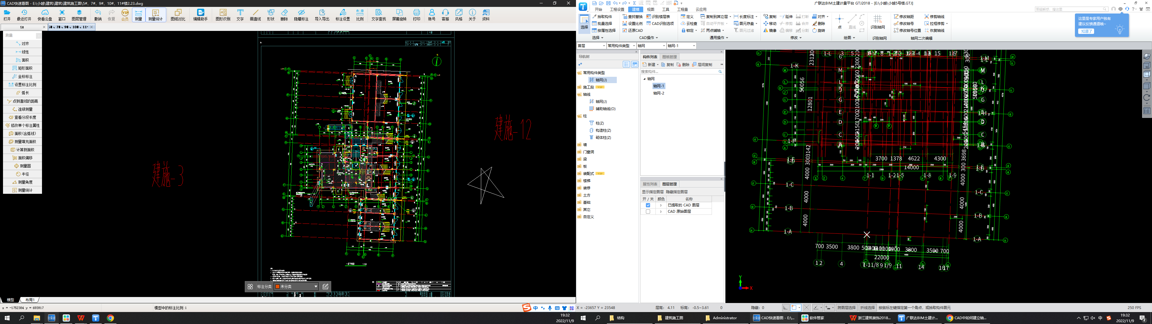Viewport: 1152px width, 324px height.
Task: Open the 常用构件类型 dropdown
Action: point(621,46)
